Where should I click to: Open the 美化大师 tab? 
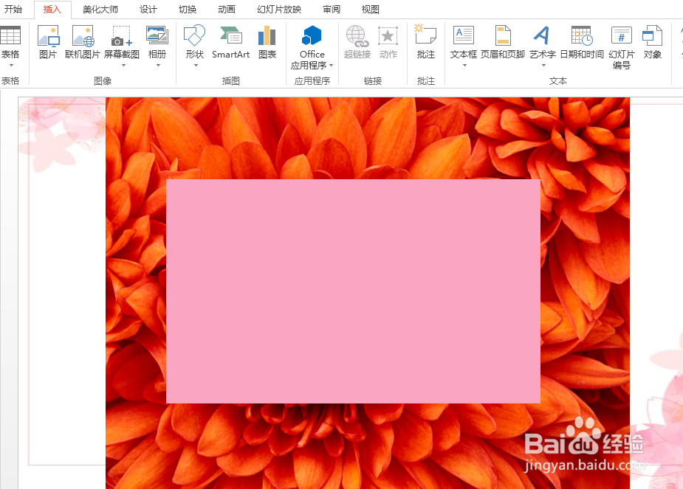point(100,9)
